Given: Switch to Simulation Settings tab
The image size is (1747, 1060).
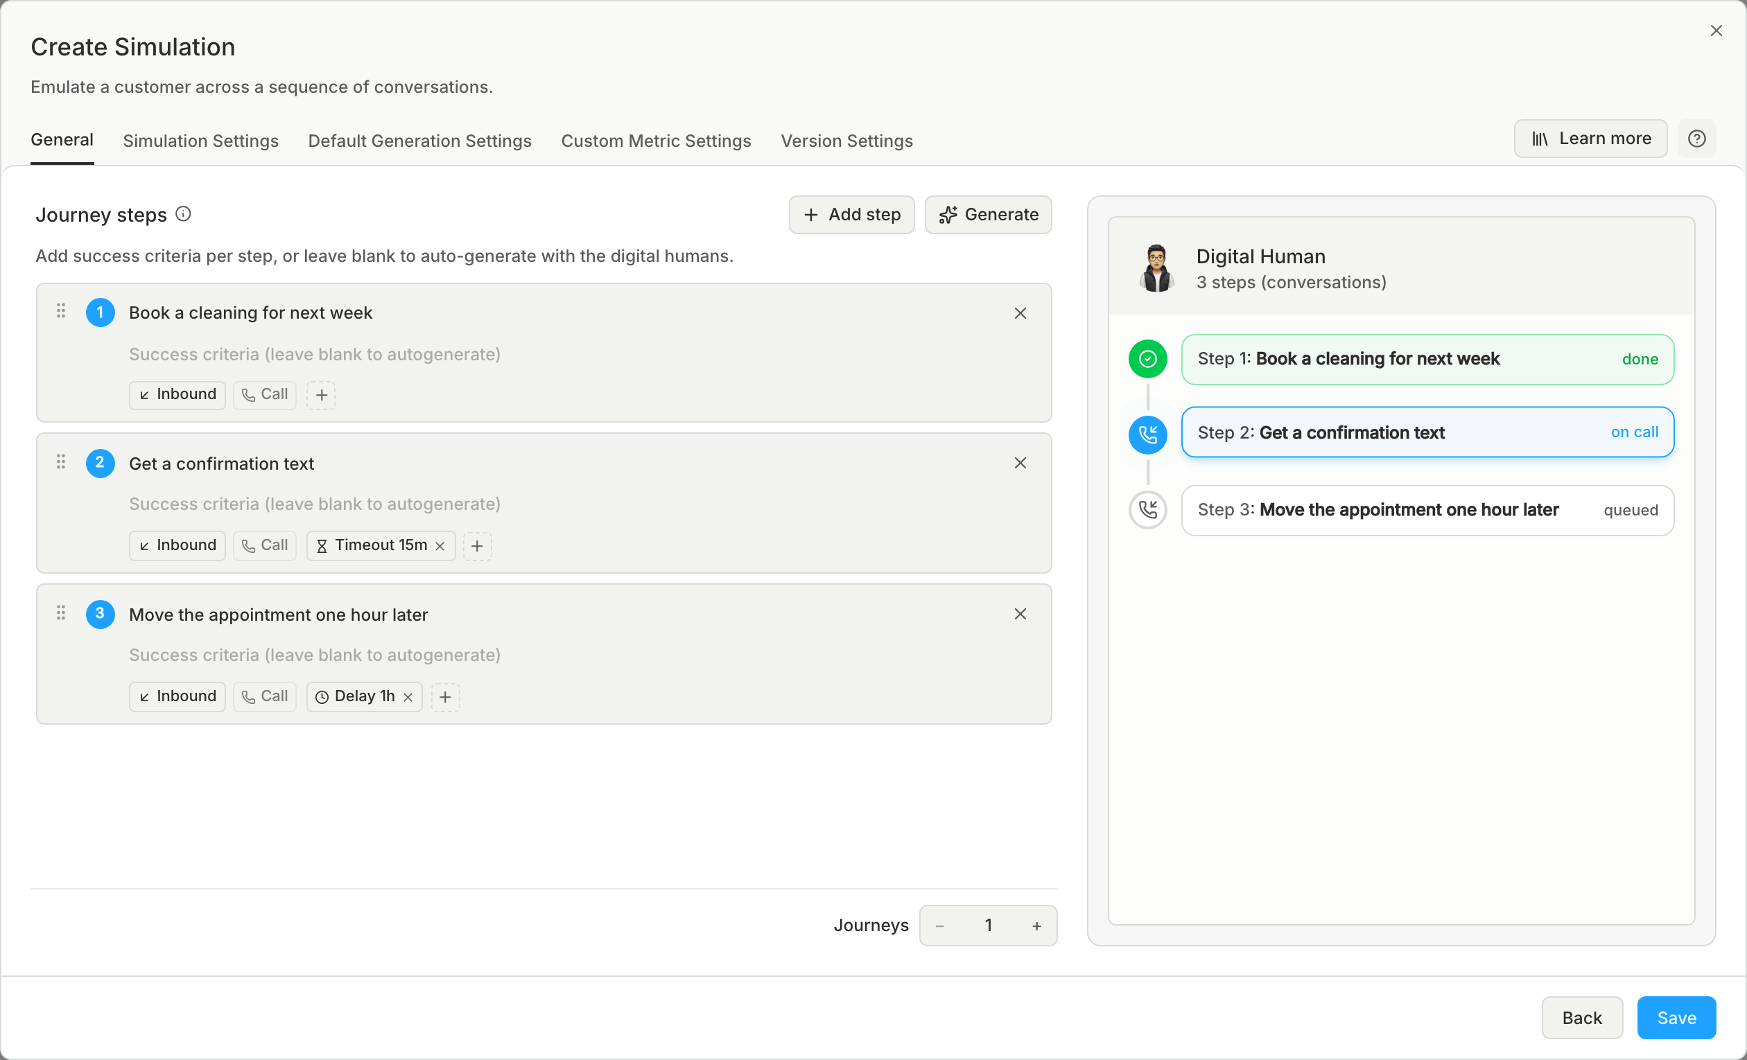Looking at the screenshot, I should (x=200, y=141).
